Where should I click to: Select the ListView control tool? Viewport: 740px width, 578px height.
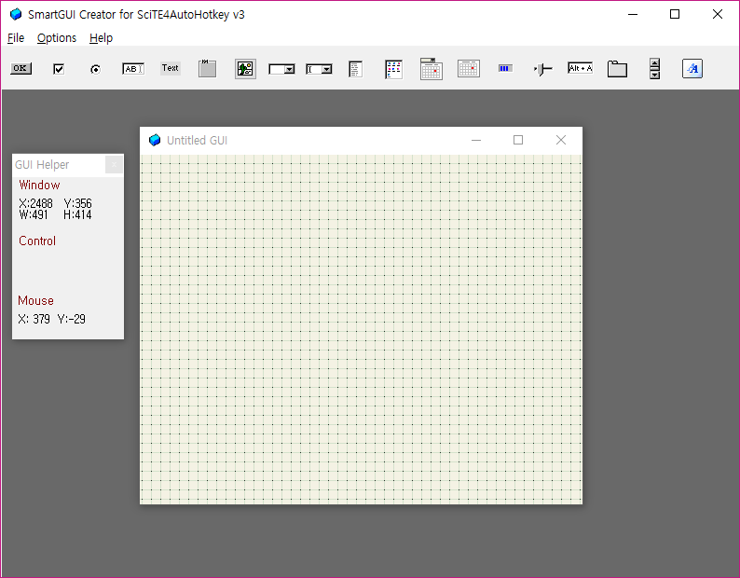click(393, 69)
